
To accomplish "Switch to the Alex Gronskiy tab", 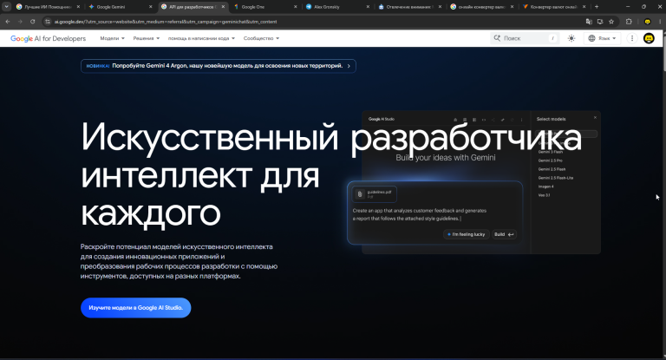I will coord(336,7).
